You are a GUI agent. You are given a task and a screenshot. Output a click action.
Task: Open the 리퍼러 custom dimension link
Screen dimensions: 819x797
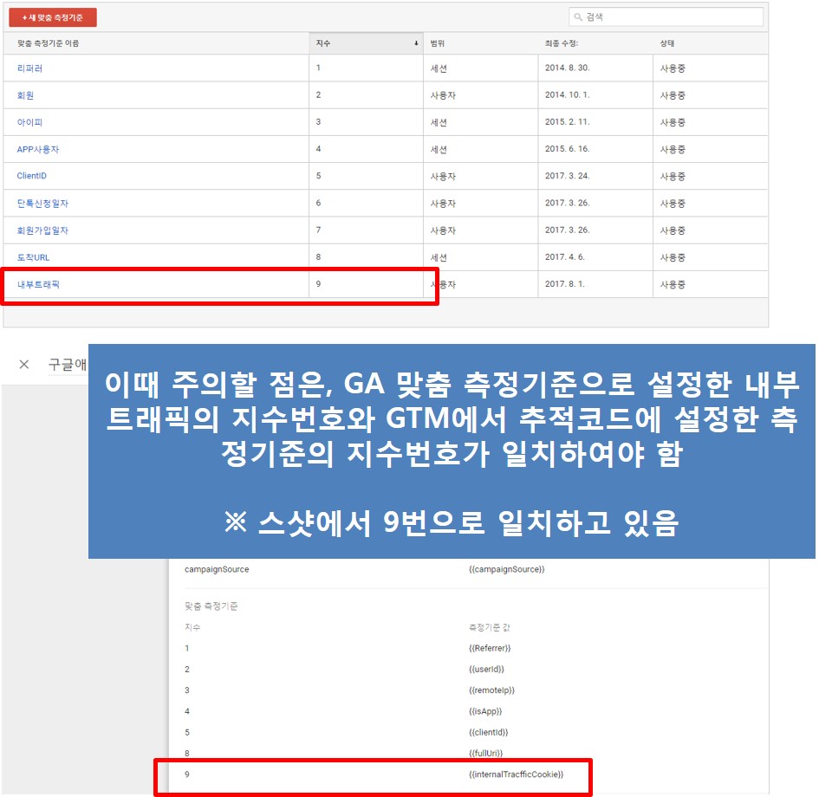(x=29, y=68)
